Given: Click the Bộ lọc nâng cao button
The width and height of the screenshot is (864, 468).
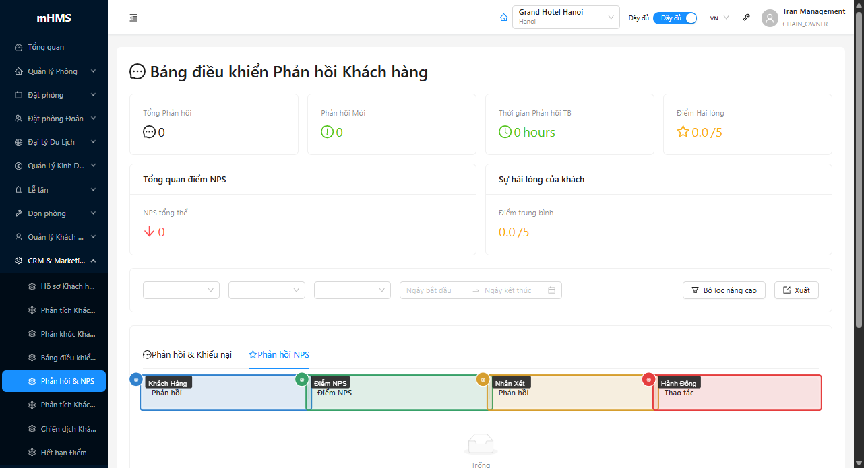Looking at the screenshot, I should click(x=724, y=290).
